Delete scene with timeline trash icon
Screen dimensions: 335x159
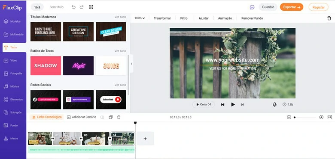119,117
